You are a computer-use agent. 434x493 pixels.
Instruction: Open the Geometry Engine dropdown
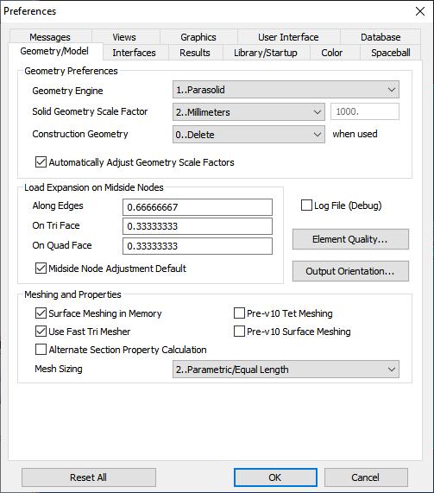(x=286, y=90)
